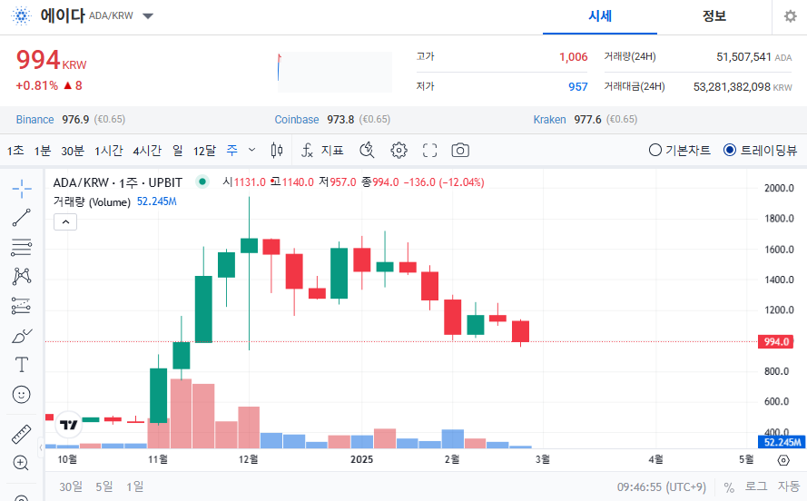Select the pattern drawing tool
The width and height of the screenshot is (807, 501).
click(22, 276)
